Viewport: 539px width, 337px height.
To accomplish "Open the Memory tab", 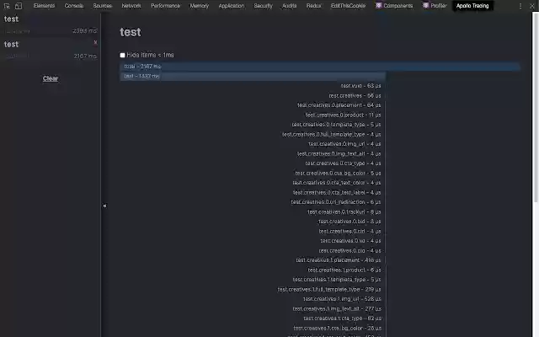I will point(200,6).
